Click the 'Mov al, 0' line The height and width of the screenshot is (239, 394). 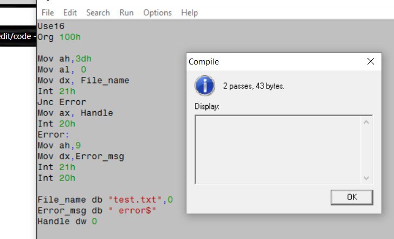[62, 69]
